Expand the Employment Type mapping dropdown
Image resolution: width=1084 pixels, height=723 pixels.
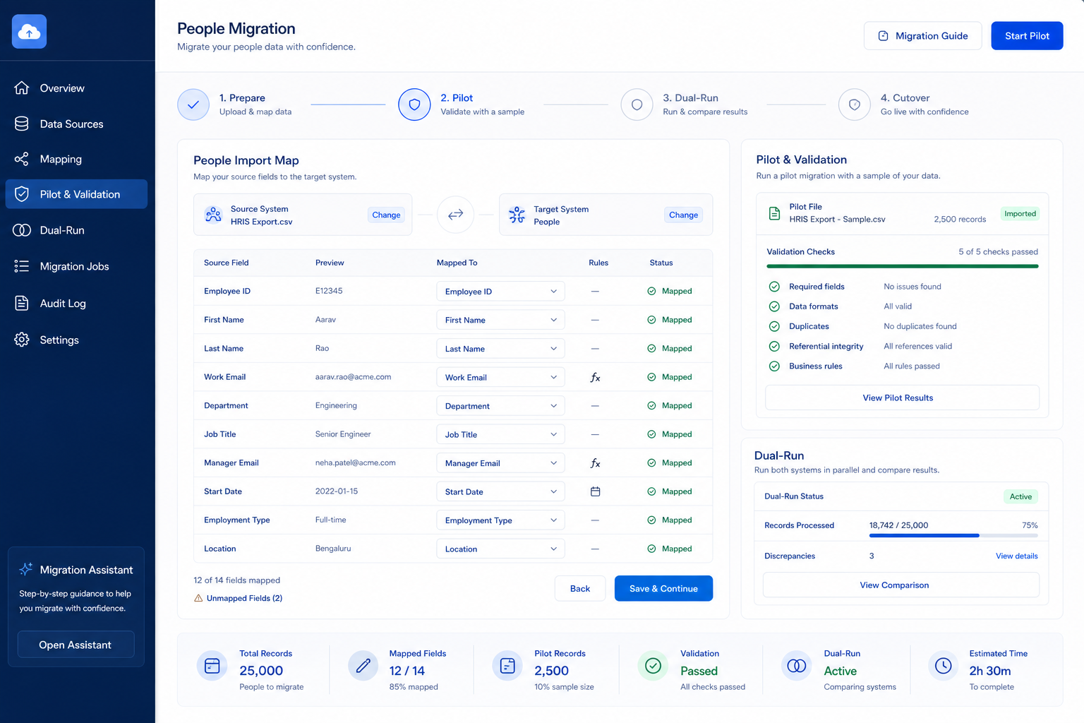coord(500,520)
